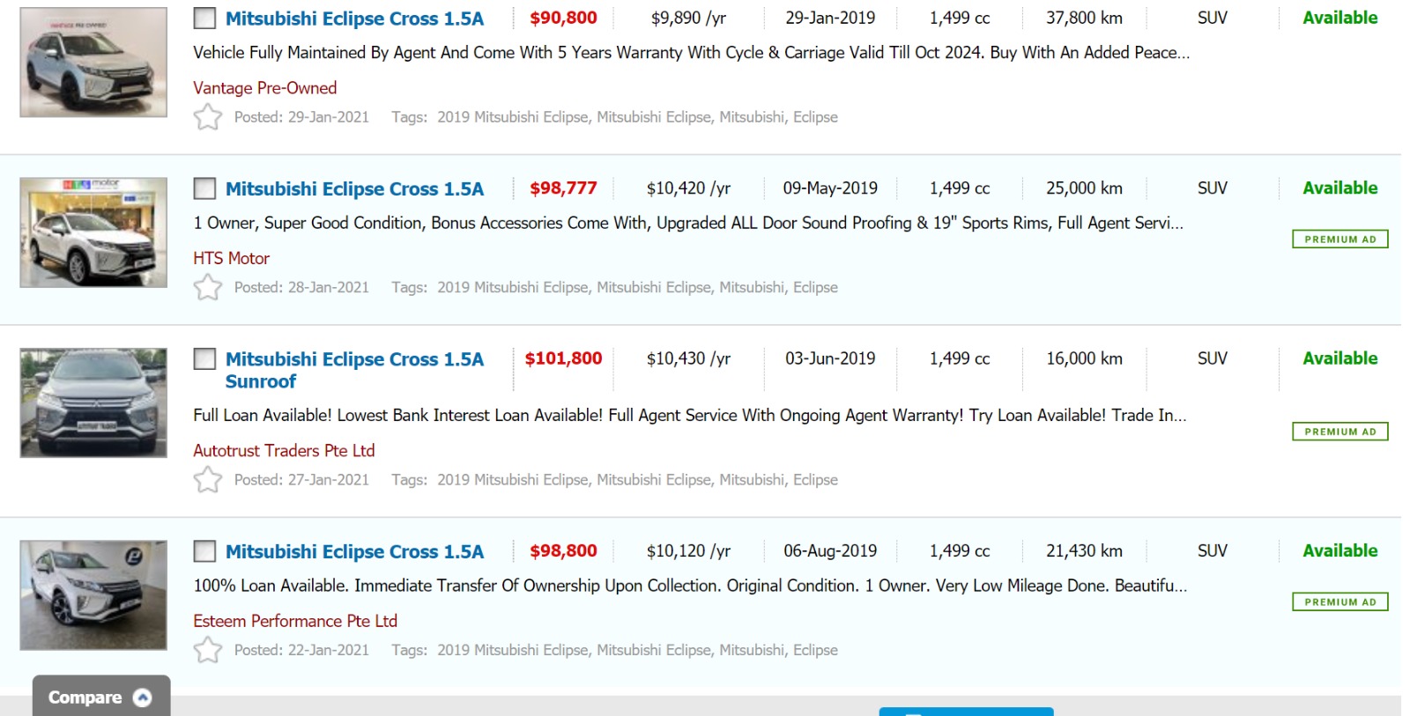Expand the Compare panel
1410x716 pixels.
[x=100, y=698]
